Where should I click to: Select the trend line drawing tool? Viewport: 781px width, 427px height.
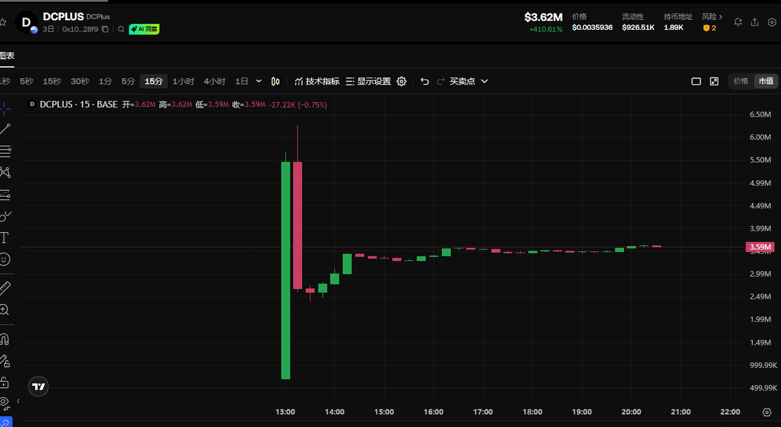tap(5, 129)
